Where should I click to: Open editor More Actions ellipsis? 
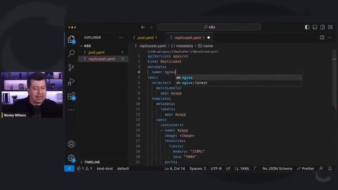330,37
